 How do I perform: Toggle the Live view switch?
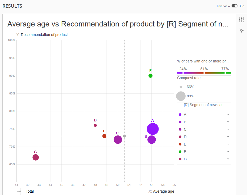click(x=235, y=6)
